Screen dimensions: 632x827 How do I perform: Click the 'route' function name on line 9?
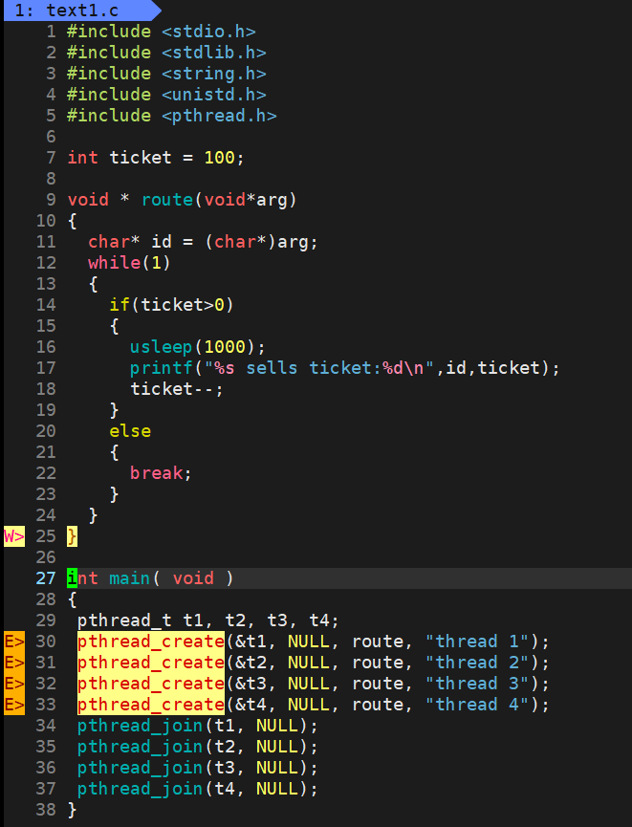tap(167, 200)
